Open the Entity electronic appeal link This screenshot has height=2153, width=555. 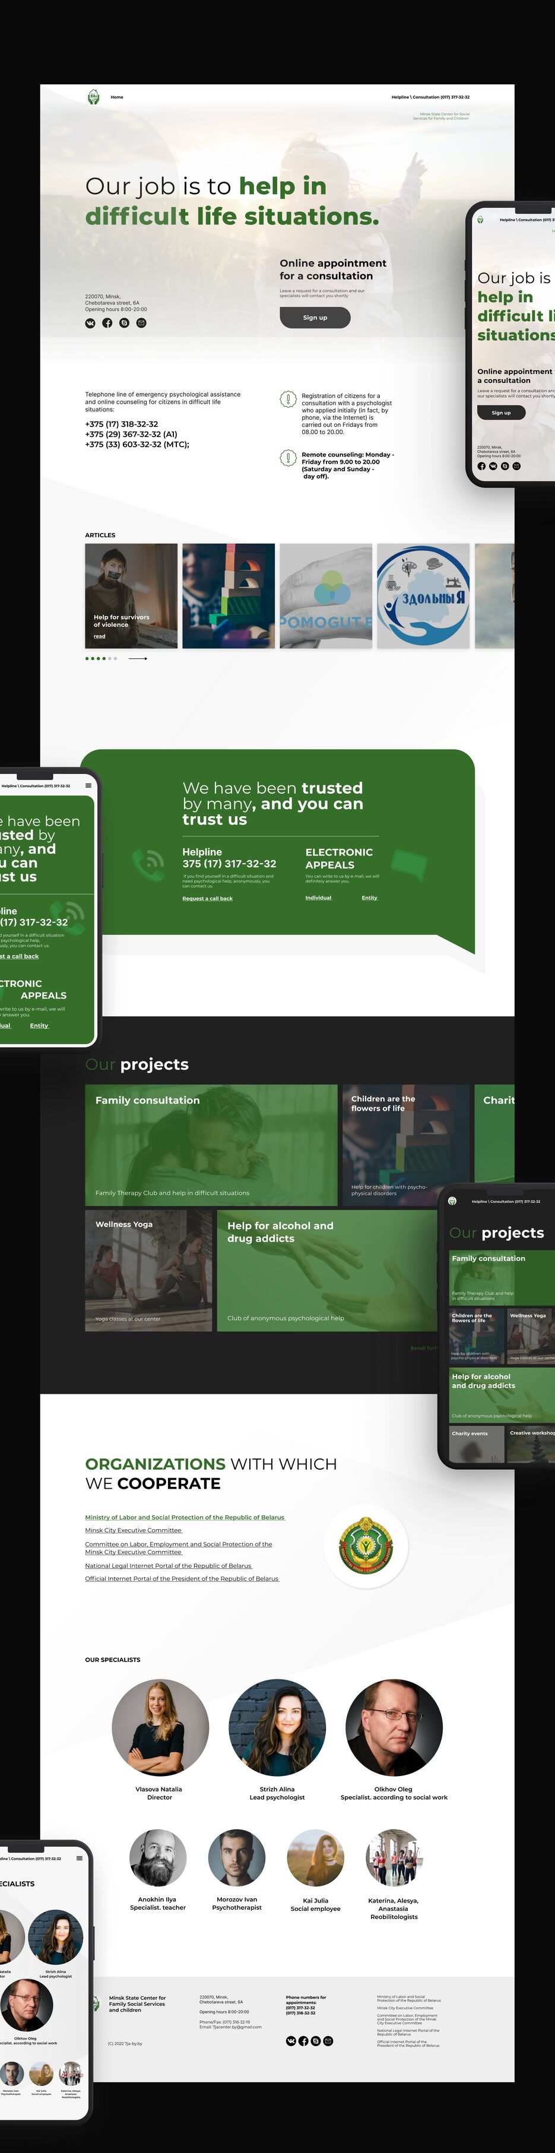[x=369, y=898]
